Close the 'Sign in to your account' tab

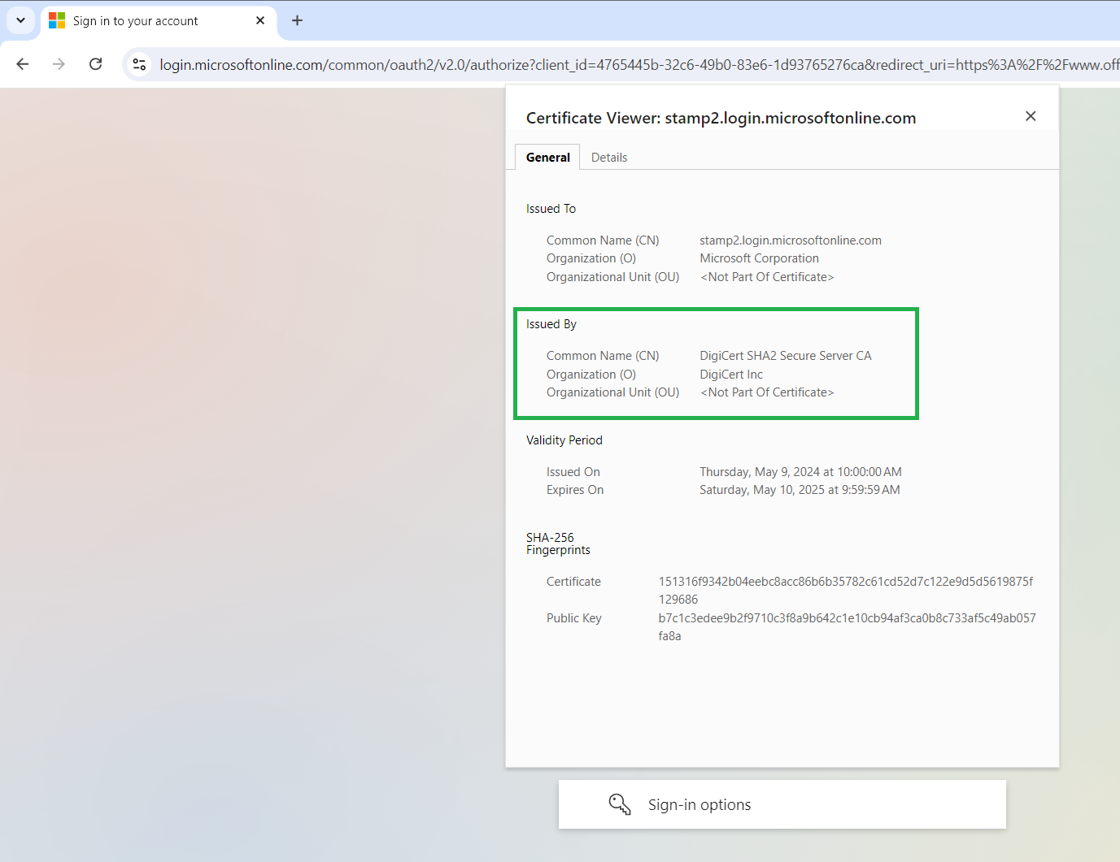coord(260,20)
